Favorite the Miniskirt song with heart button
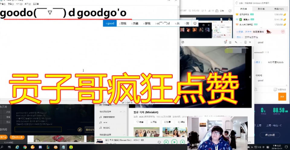 [x=140, y=122]
